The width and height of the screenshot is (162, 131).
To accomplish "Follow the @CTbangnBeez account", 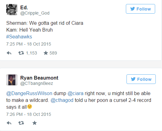I will pos(141,79).
